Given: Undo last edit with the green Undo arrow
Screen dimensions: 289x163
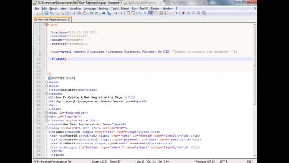Looking at the screenshot, I should point(91,13).
